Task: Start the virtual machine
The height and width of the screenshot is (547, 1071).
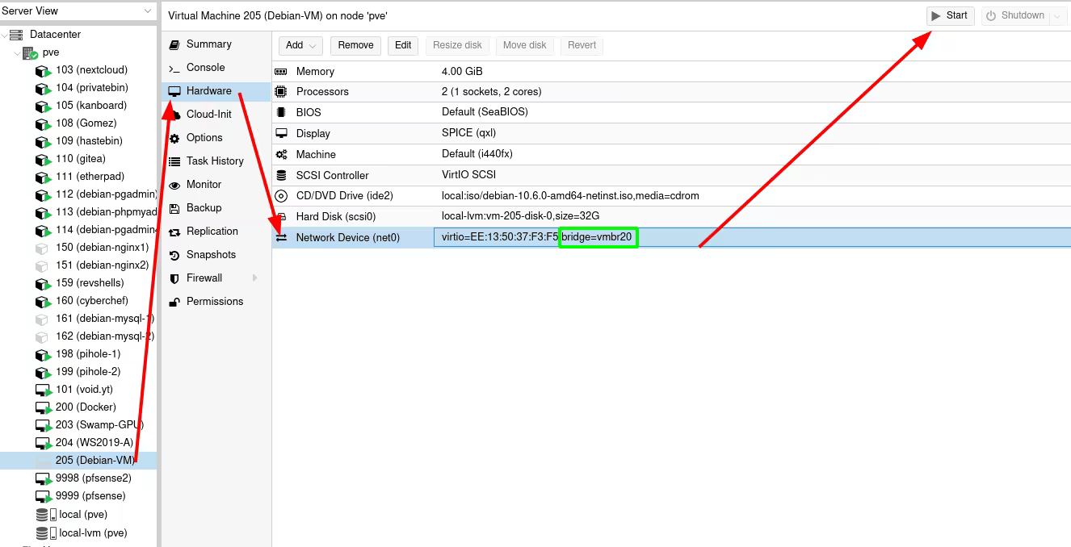Action: (x=950, y=15)
